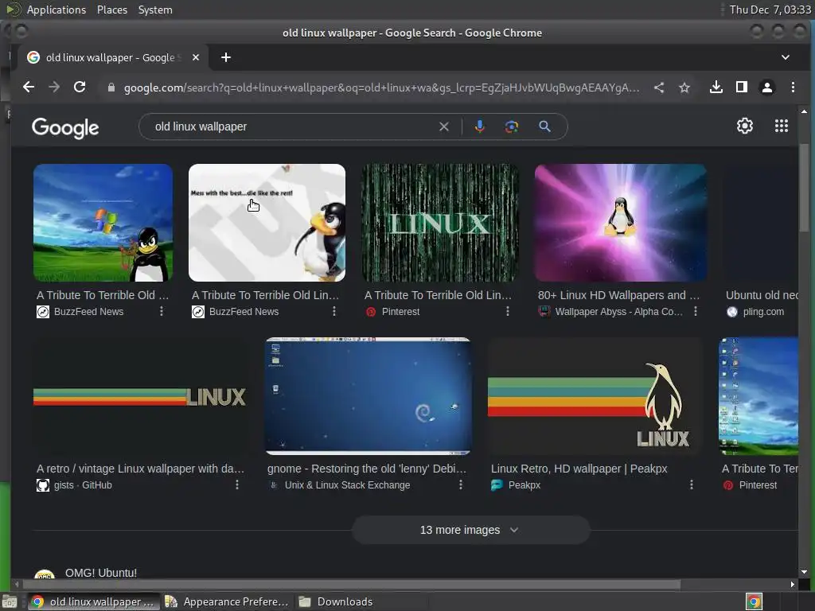This screenshot has width=815, height=611.
Task: Open Google quick settings gear
Action: [x=745, y=126]
